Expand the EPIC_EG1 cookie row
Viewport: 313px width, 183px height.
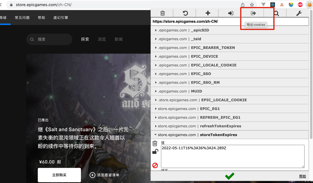tap(229, 109)
